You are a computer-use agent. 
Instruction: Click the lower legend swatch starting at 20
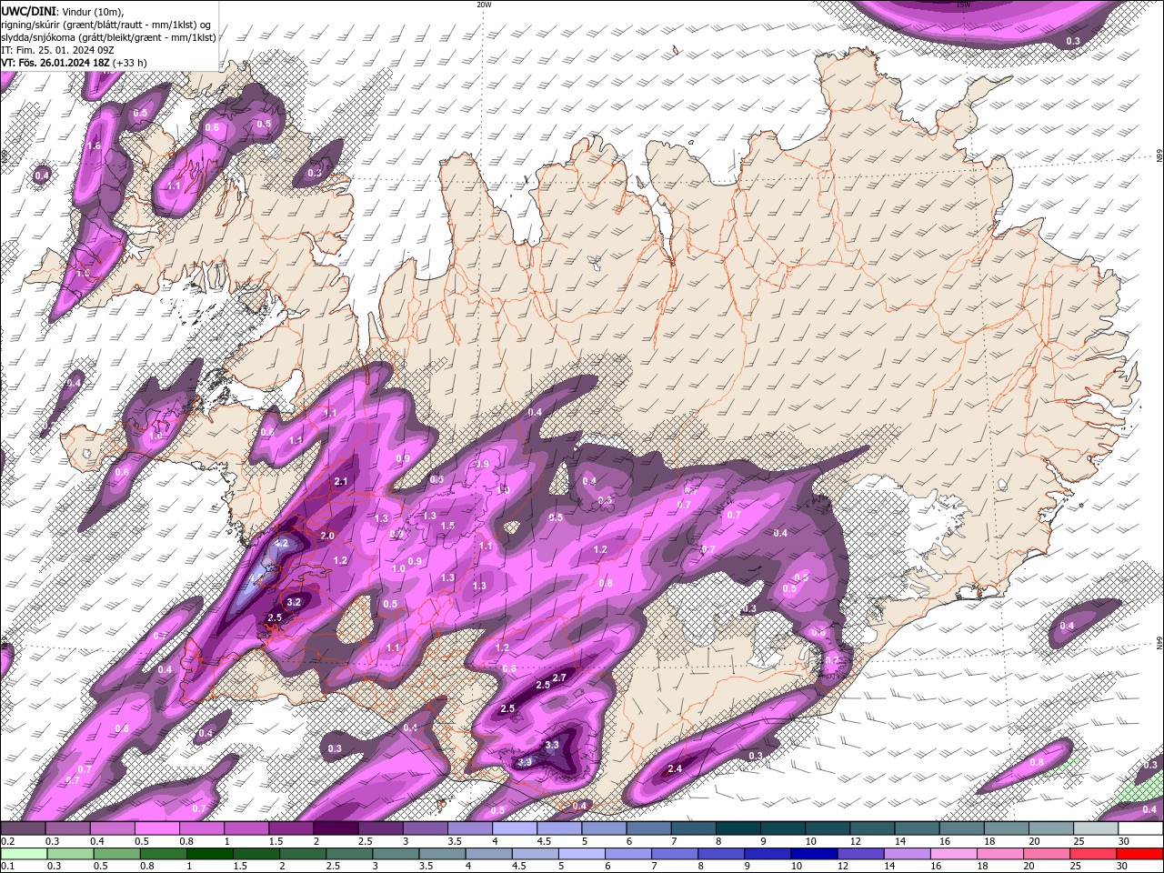(x=1048, y=854)
